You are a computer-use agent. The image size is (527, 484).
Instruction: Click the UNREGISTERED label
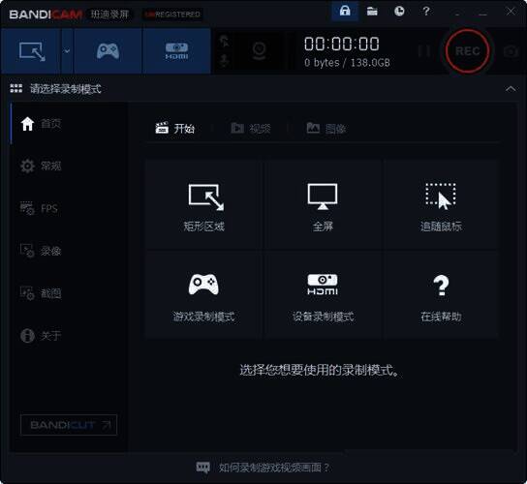pos(172,15)
